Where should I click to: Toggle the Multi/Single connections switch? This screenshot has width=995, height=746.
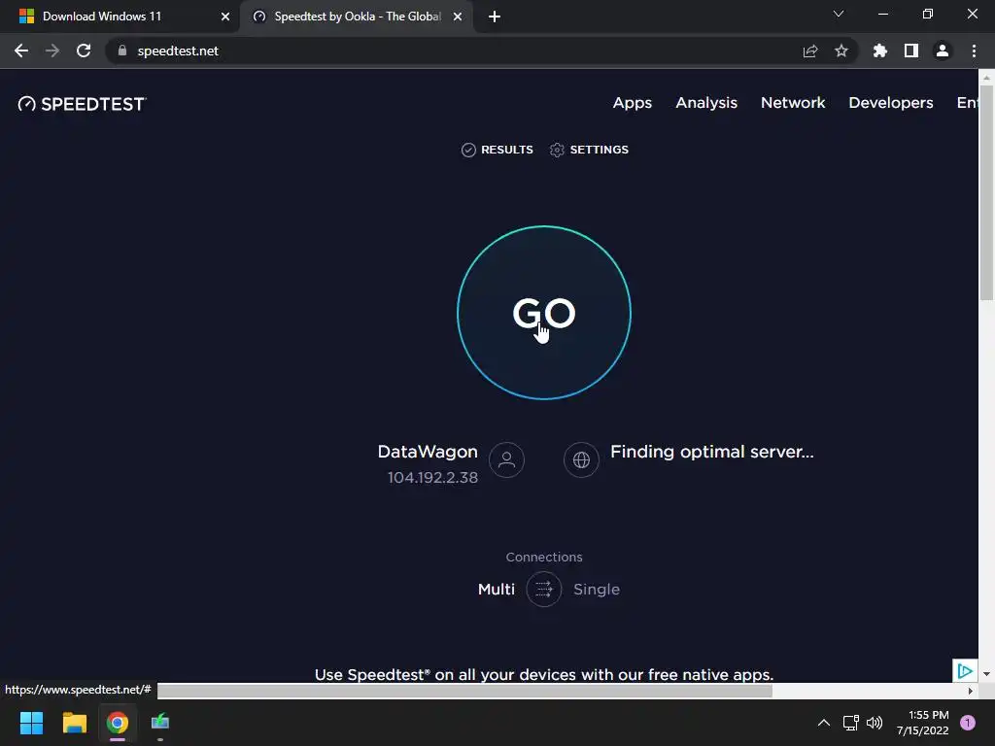[x=544, y=590]
